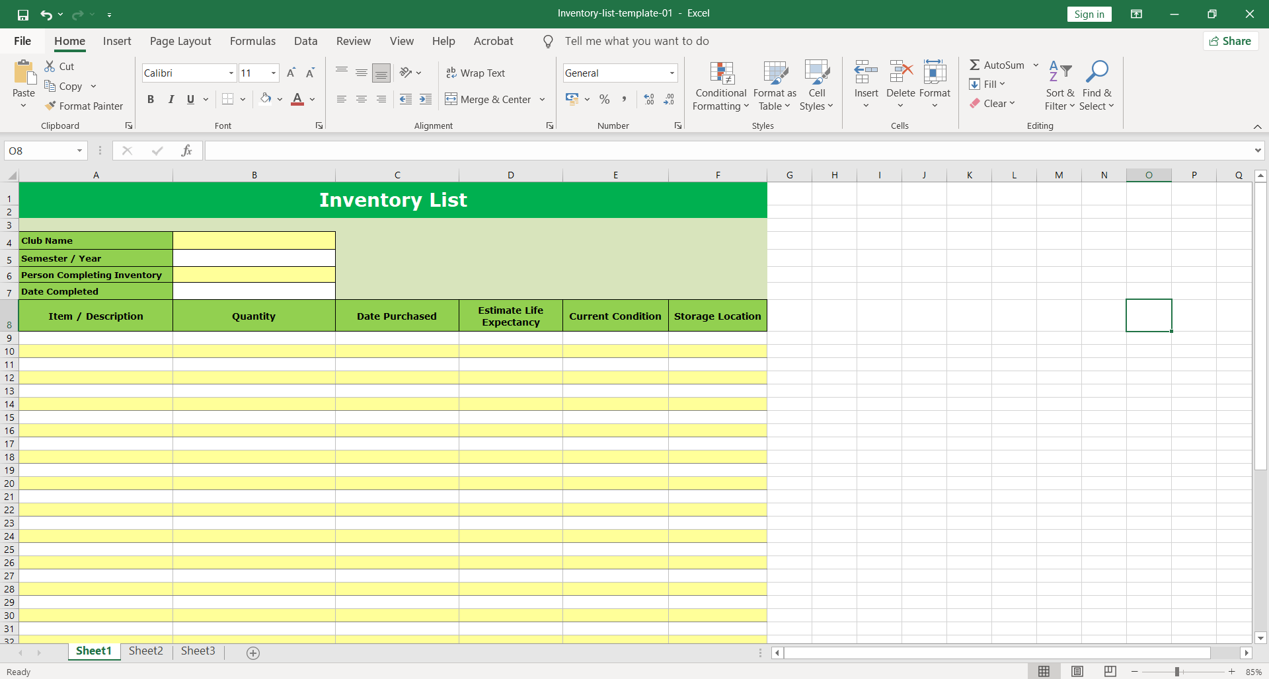Screen dimensions: 1269x679
Task: Toggle Italic formatting
Action: click(x=171, y=99)
